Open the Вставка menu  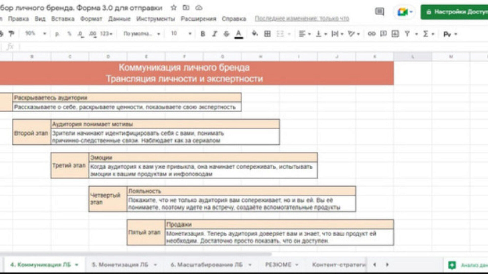(63, 19)
